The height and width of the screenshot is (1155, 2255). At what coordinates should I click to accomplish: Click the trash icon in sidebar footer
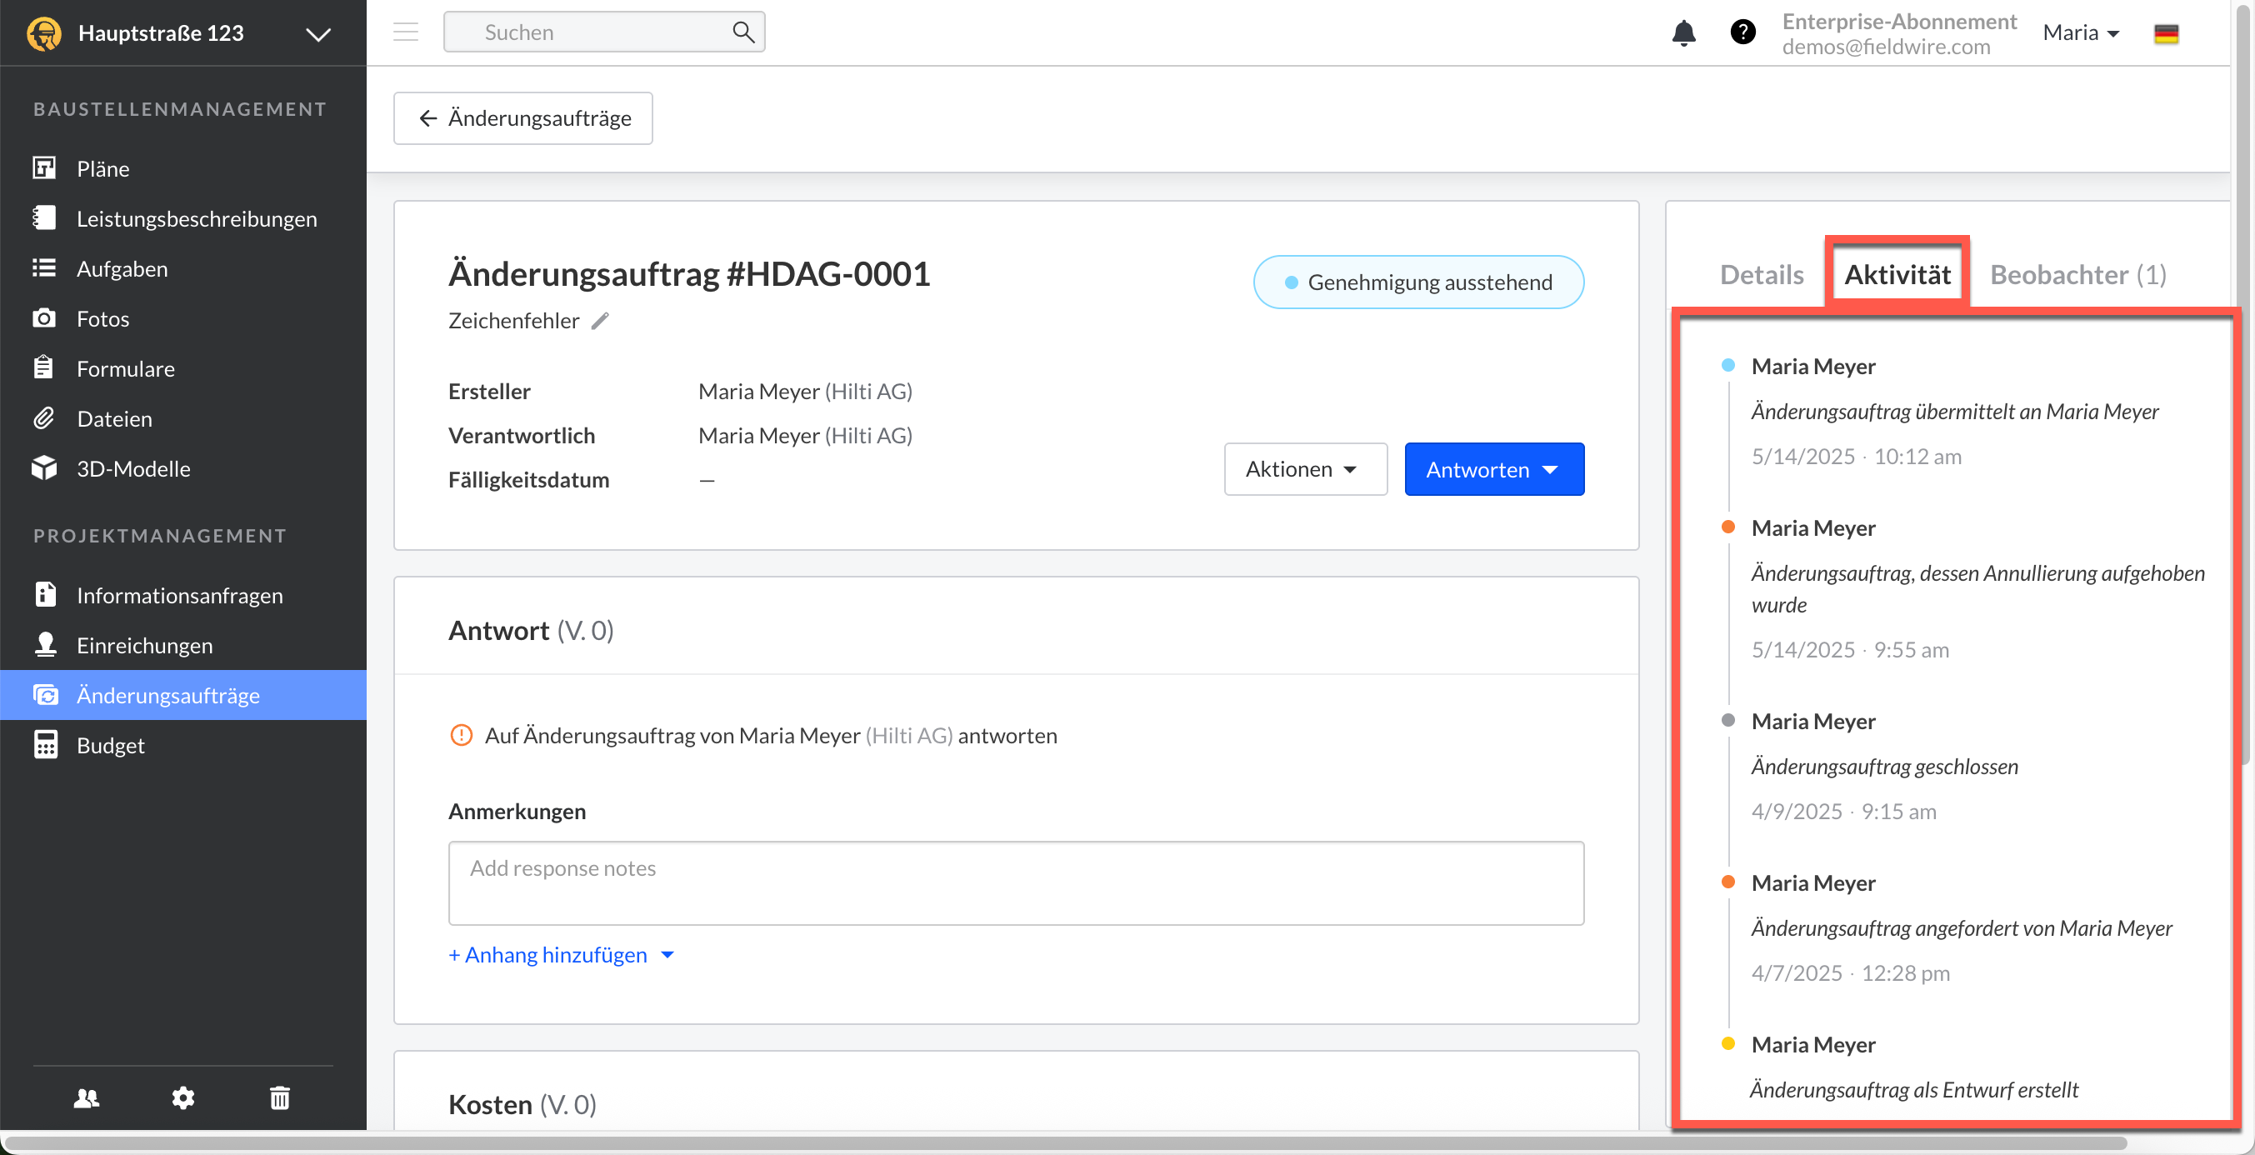click(279, 1097)
